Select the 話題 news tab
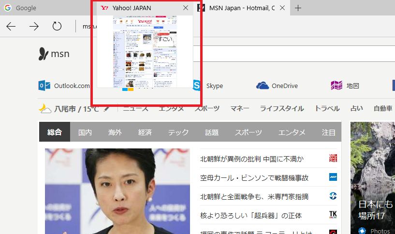 pos(212,132)
